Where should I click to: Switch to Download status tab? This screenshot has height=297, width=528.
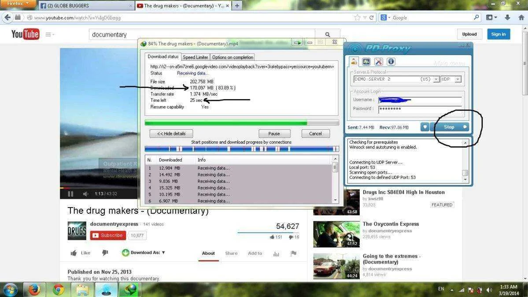[x=163, y=57]
